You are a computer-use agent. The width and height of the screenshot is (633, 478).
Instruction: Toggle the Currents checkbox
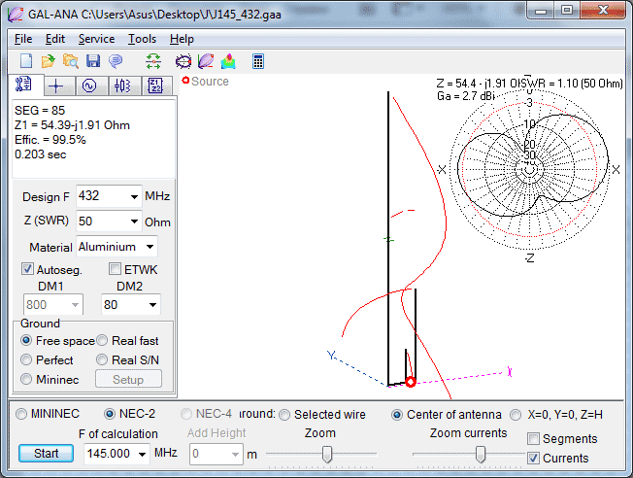532,458
